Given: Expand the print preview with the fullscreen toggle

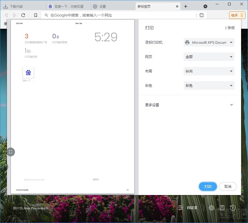Looking at the screenshot, I should 11,152.
